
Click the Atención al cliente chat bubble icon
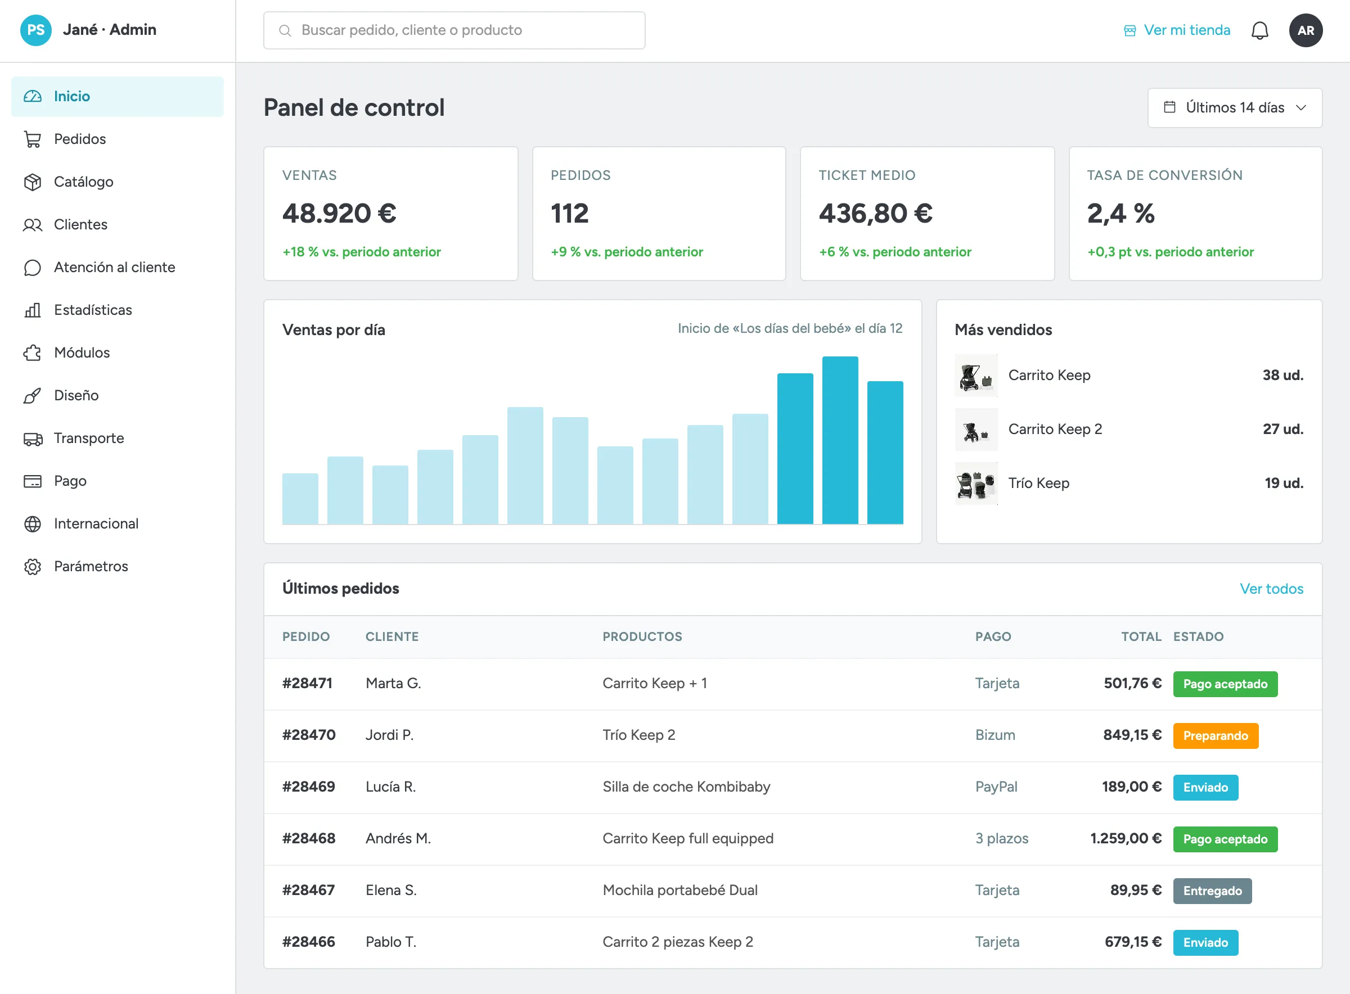click(33, 267)
